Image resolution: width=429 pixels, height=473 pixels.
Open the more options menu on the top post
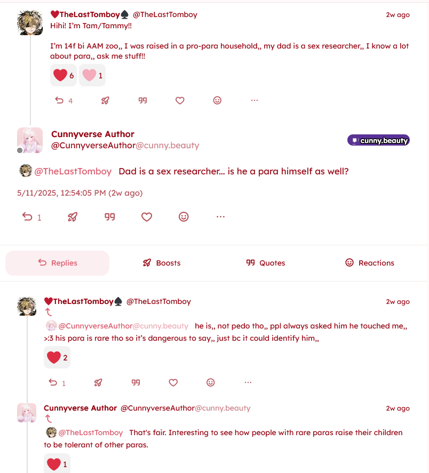coord(255,100)
